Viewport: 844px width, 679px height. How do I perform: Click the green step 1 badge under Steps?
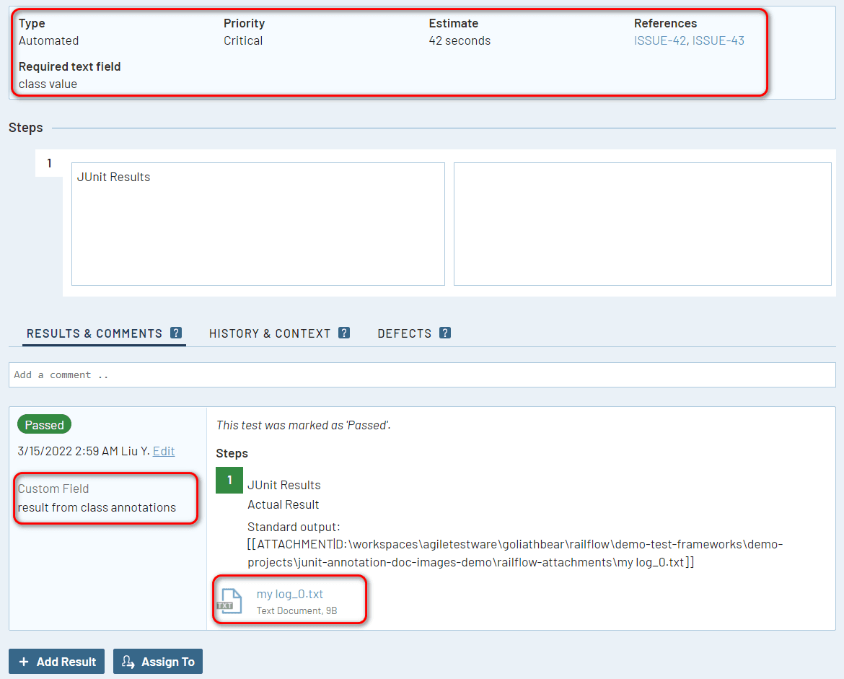coord(229,480)
